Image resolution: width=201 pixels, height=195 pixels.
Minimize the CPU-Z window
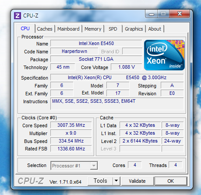tap(152, 14)
